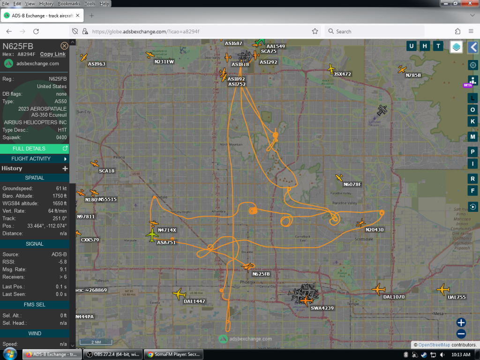Select the N20430 aircraft icon

(x=361, y=223)
